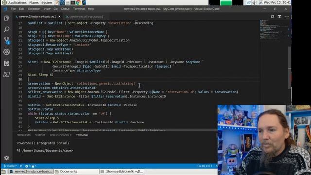Viewport: 311px width, 175px height.
Task: Close the new-ec2-instance-basic.ps1 tab
Action: coord(59,16)
